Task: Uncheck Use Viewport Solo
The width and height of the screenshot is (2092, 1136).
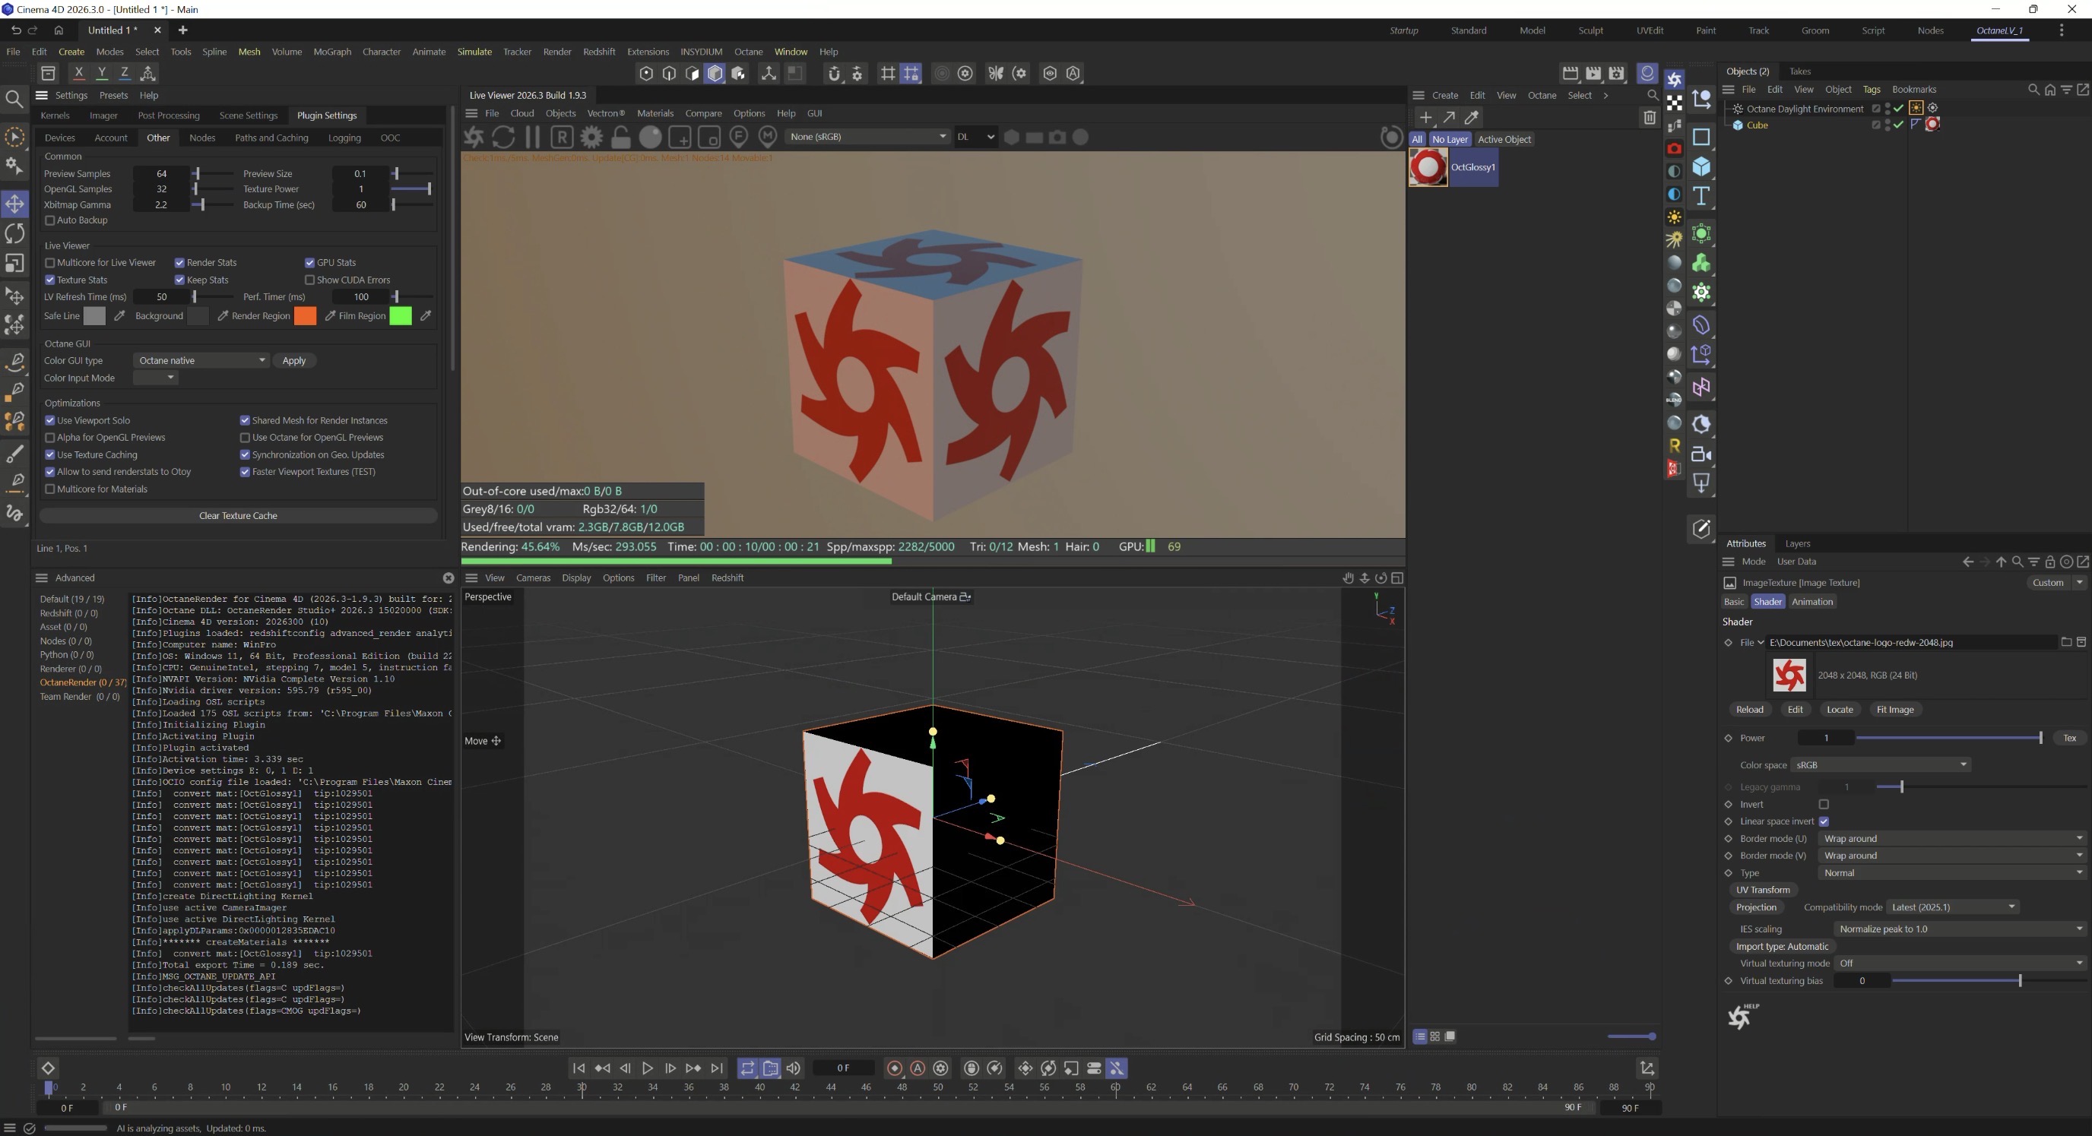Action: coord(49,419)
